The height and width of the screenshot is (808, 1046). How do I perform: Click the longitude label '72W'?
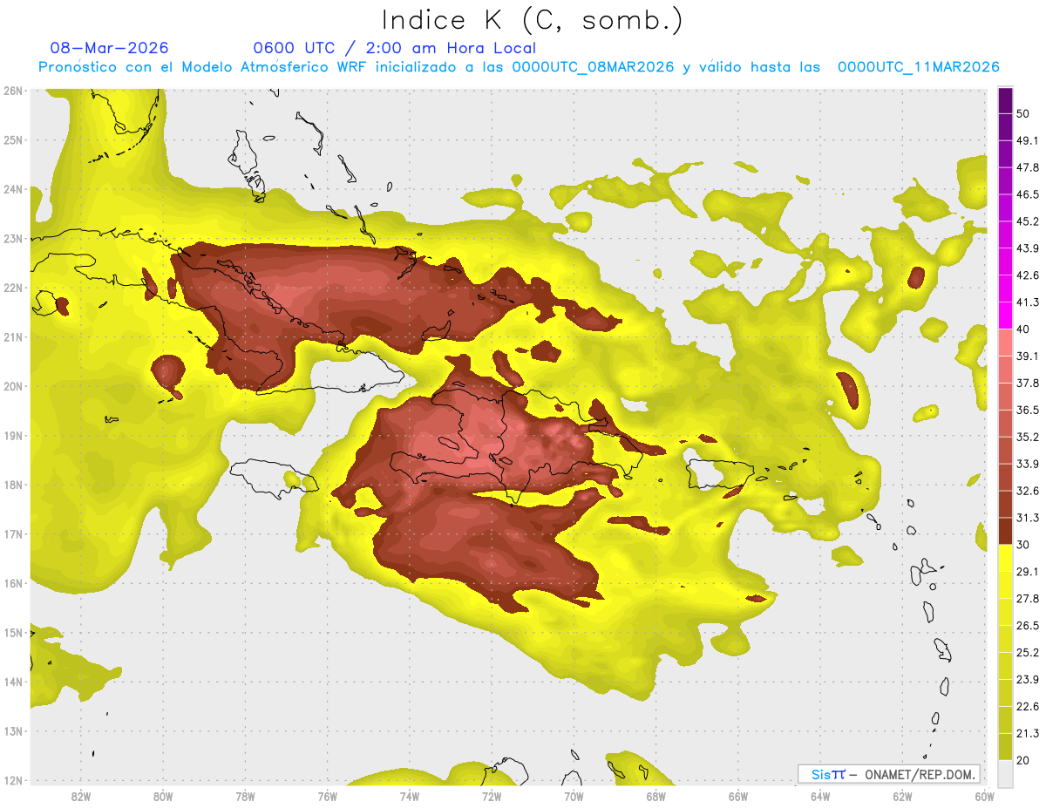pyautogui.click(x=492, y=796)
